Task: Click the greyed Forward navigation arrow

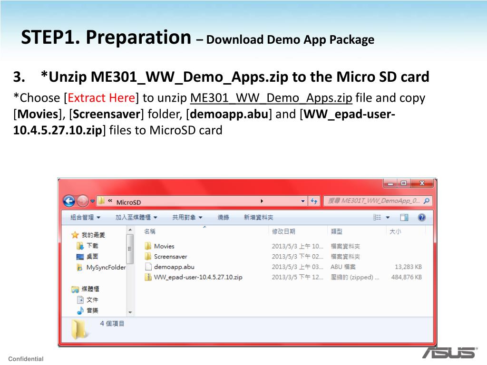Action: pyautogui.click(x=83, y=201)
